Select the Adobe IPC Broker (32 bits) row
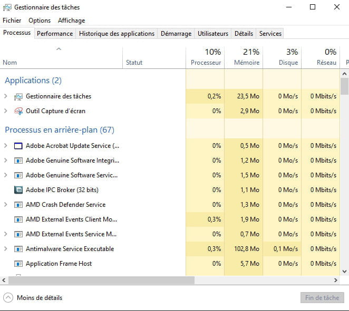The width and height of the screenshot is (349, 311). point(170,190)
